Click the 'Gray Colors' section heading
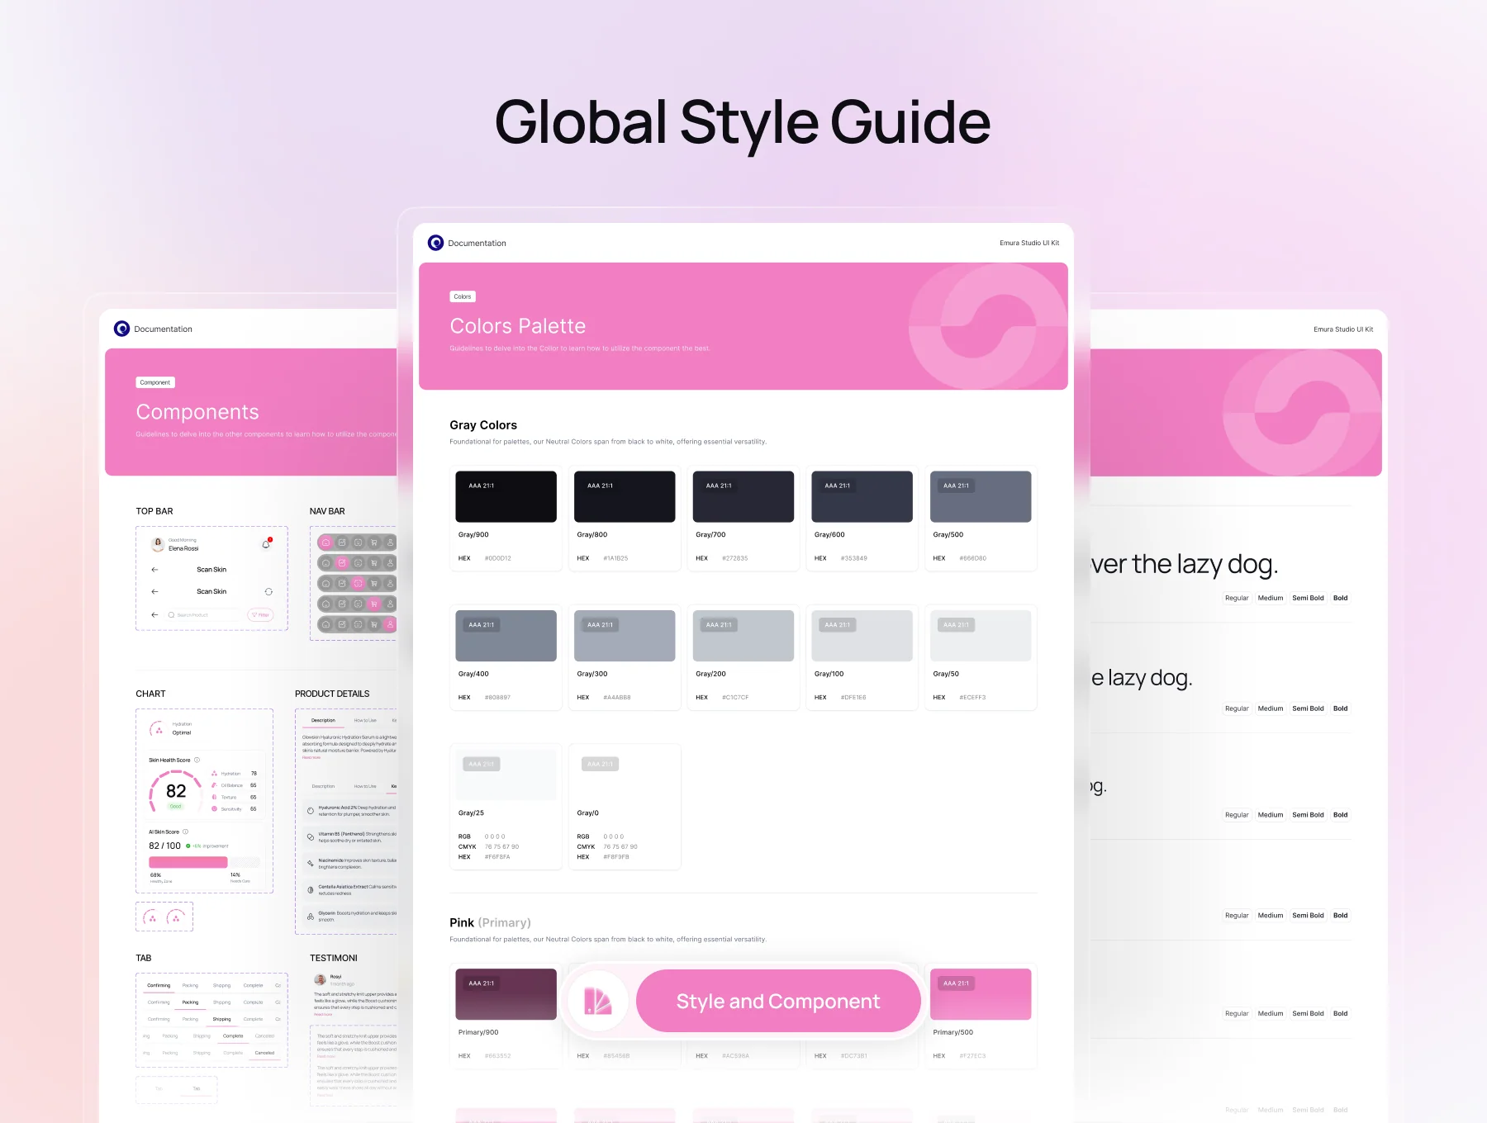1487x1123 pixels. (x=483, y=425)
